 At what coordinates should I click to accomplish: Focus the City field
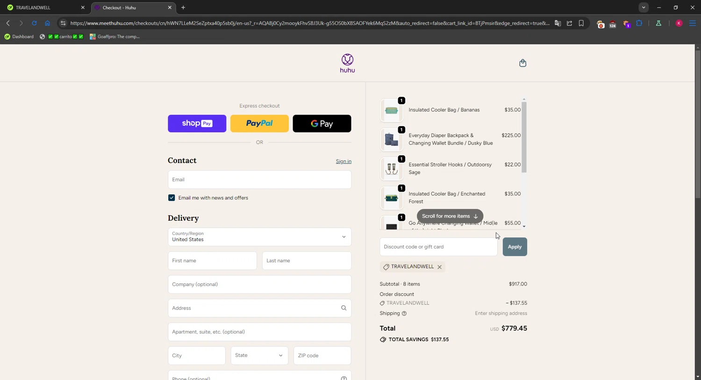pos(196,356)
